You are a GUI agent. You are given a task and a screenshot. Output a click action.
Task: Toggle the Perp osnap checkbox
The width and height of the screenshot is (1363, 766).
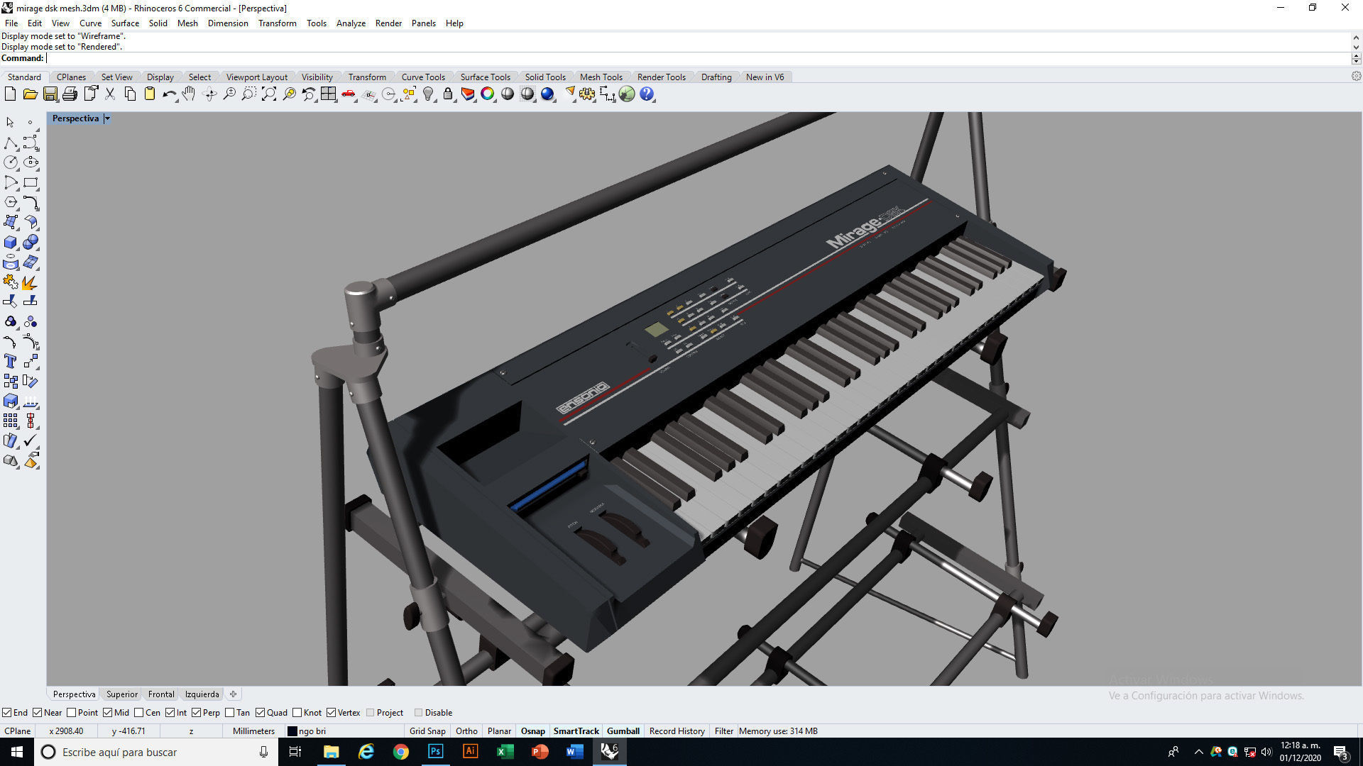pos(197,713)
